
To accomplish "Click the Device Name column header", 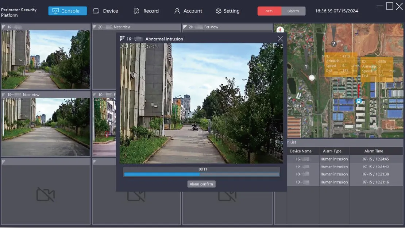I will [x=301, y=151].
